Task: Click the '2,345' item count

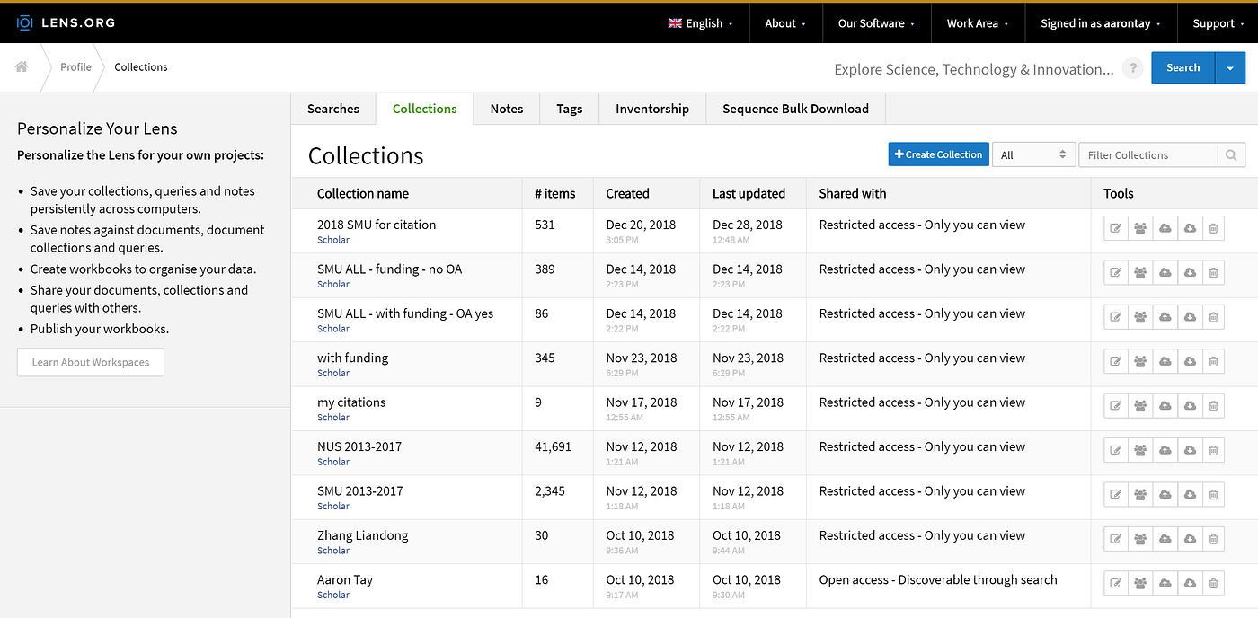Action: pos(550,490)
